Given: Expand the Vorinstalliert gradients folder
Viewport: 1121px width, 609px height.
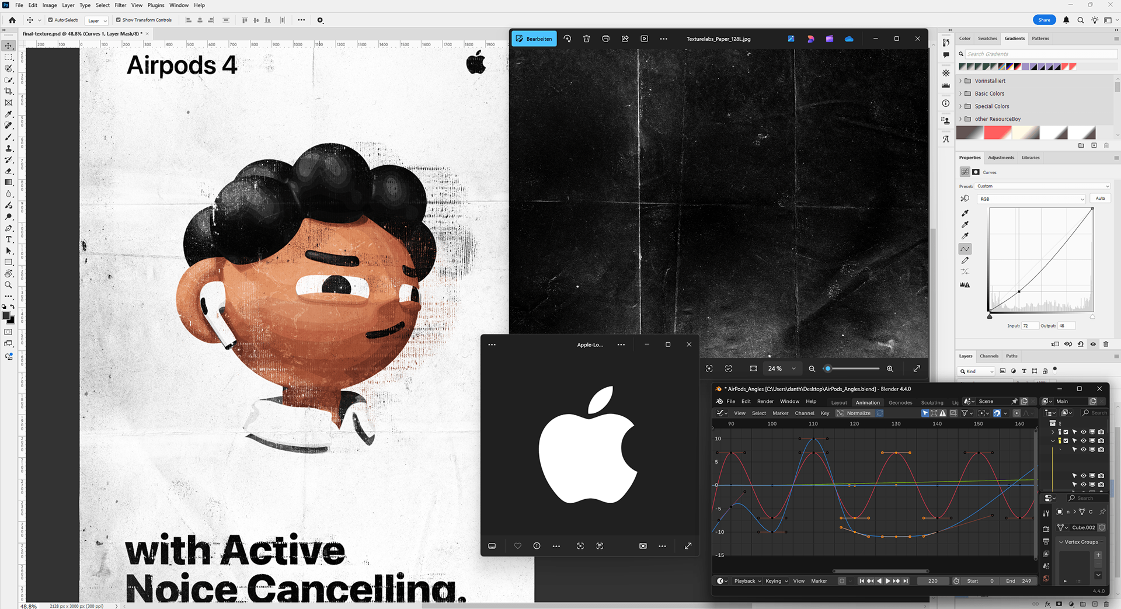Looking at the screenshot, I should [x=960, y=81].
